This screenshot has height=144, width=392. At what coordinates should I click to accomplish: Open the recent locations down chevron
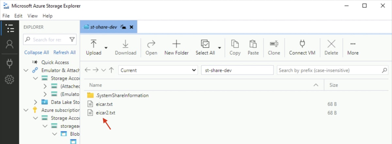point(104,70)
